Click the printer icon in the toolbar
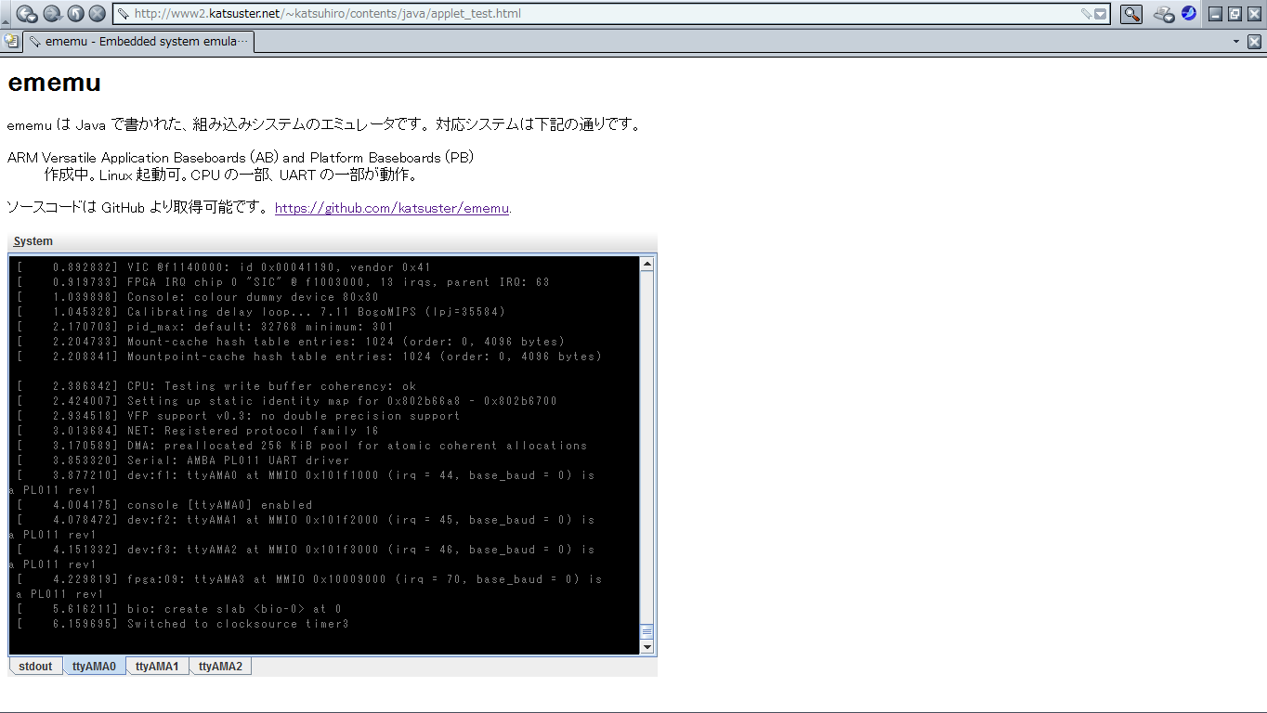 [1164, 14]
